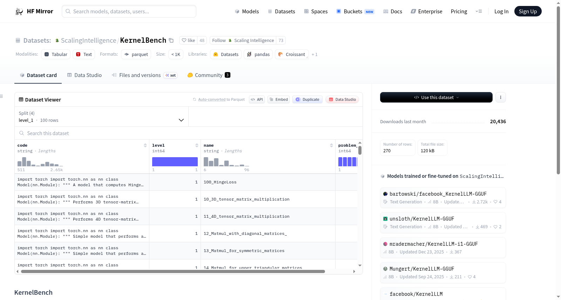Open the Files and versions tab
Screen dimensions: 561x300
pyautogui.click(x=144, y=75)
